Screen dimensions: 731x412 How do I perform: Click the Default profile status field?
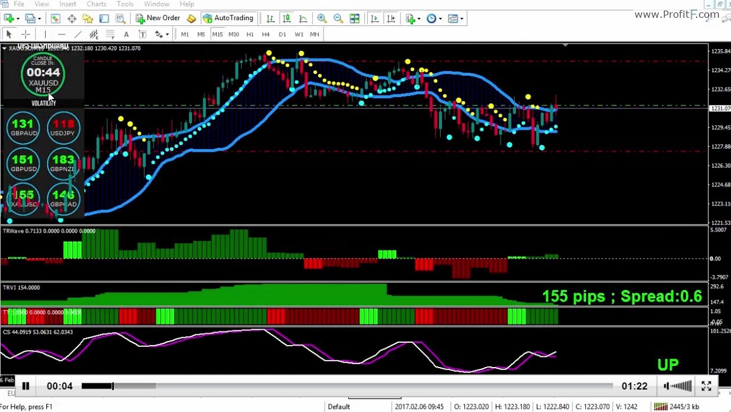tap(339, 407)
